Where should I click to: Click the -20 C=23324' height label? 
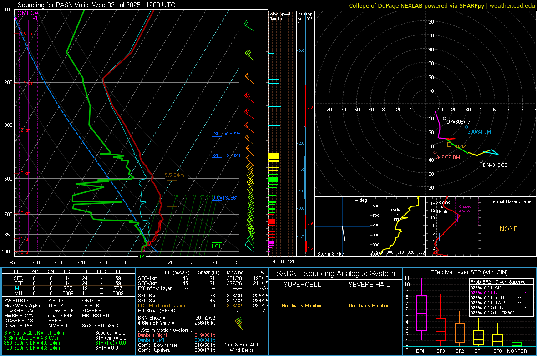(227, 156)
